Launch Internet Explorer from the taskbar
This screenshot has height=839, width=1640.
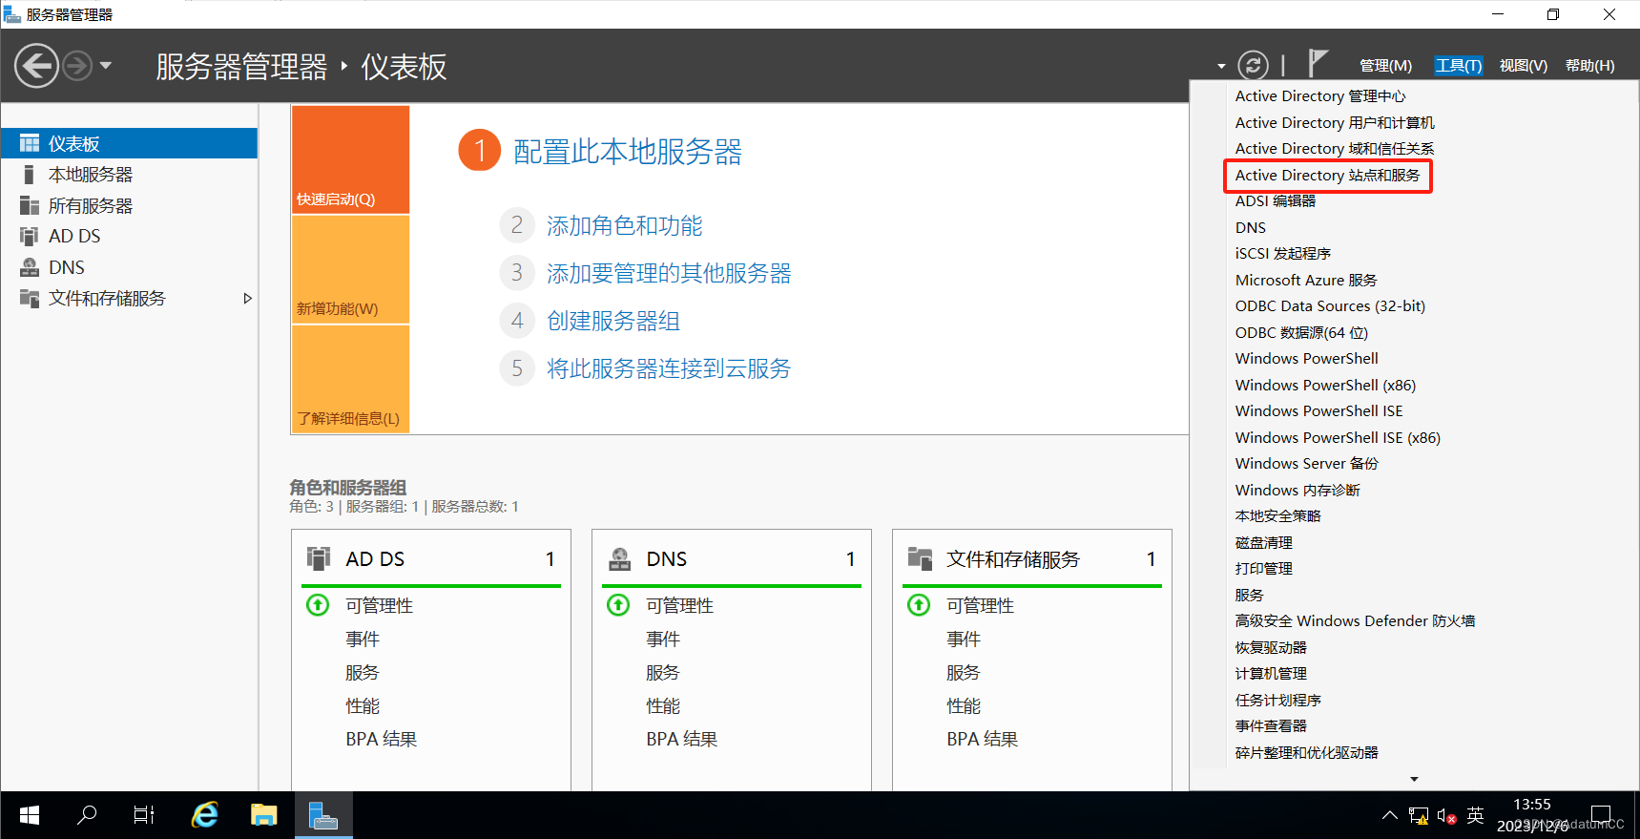204,815
